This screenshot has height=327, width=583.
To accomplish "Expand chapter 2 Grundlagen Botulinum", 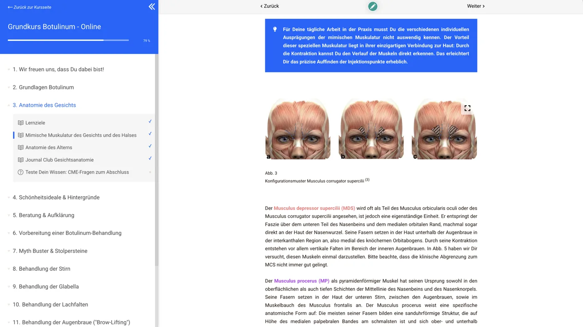I will click(x=43, y=87).
